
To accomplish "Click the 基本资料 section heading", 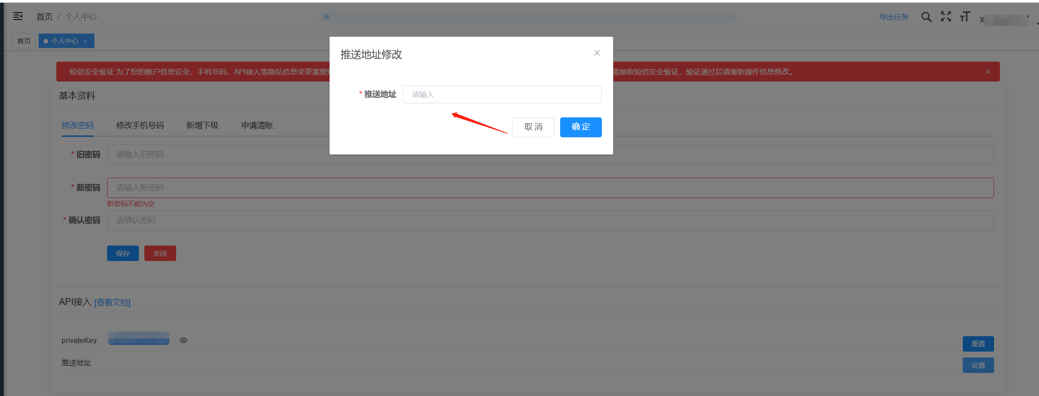I will pos(77,96).
